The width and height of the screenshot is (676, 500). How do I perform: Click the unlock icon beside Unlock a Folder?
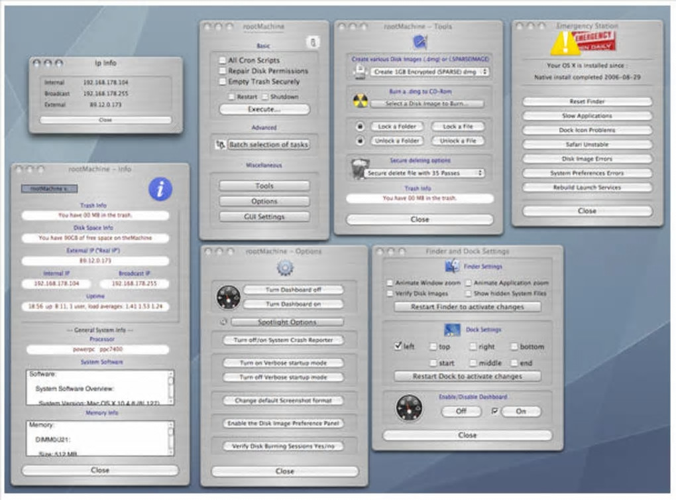pos(360,141)
